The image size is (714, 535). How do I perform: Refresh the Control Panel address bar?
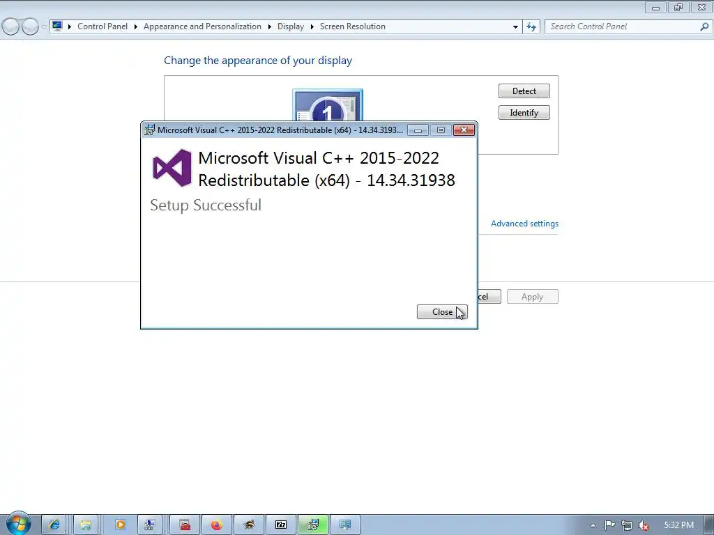531,27
